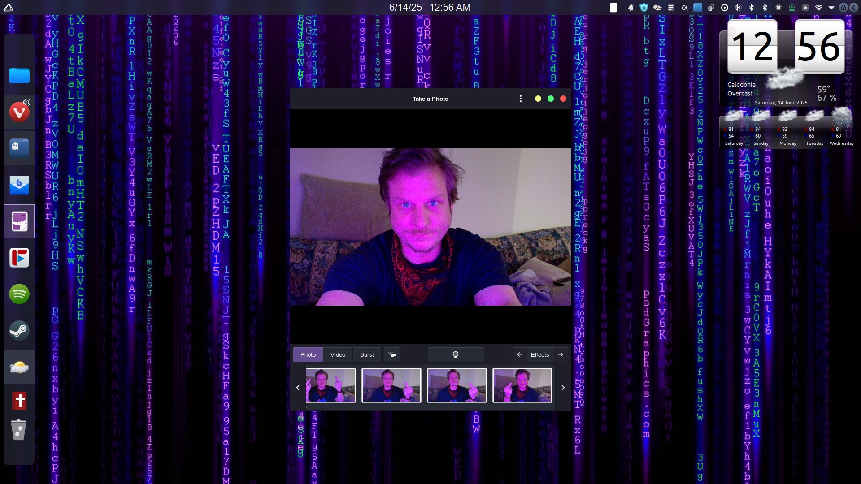Launch Spotify from the dock
The width and height of the screenshot is (861, 484).
pyautogui.click(x=19, y=294)
